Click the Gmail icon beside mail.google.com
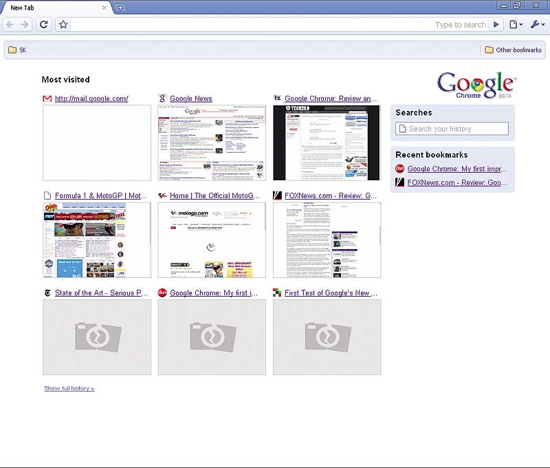Image resolution: width=550 pixels, height=468 pixels. [x=47, y=98]
